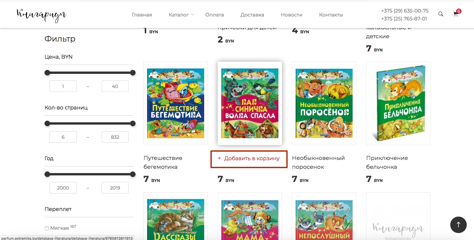Open the Путешествие бегемотика book cover
474x240 pixels.
175,103
